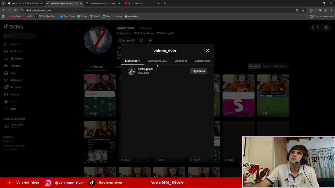Open pizzu.prod profile avatar in the dialog
335x188 pixels.
(132, 71)
